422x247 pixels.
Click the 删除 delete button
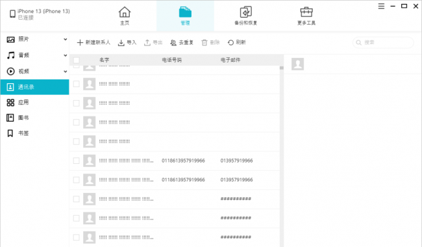pyautogui.click(x=210, y=42)
